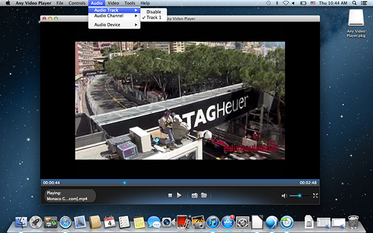The width and height of the screenshot is (373, 233).
Task: Open the File menu
Action: (x=60, y=3)
